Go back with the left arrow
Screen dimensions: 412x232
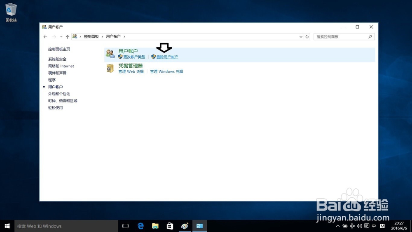(45, 37)
